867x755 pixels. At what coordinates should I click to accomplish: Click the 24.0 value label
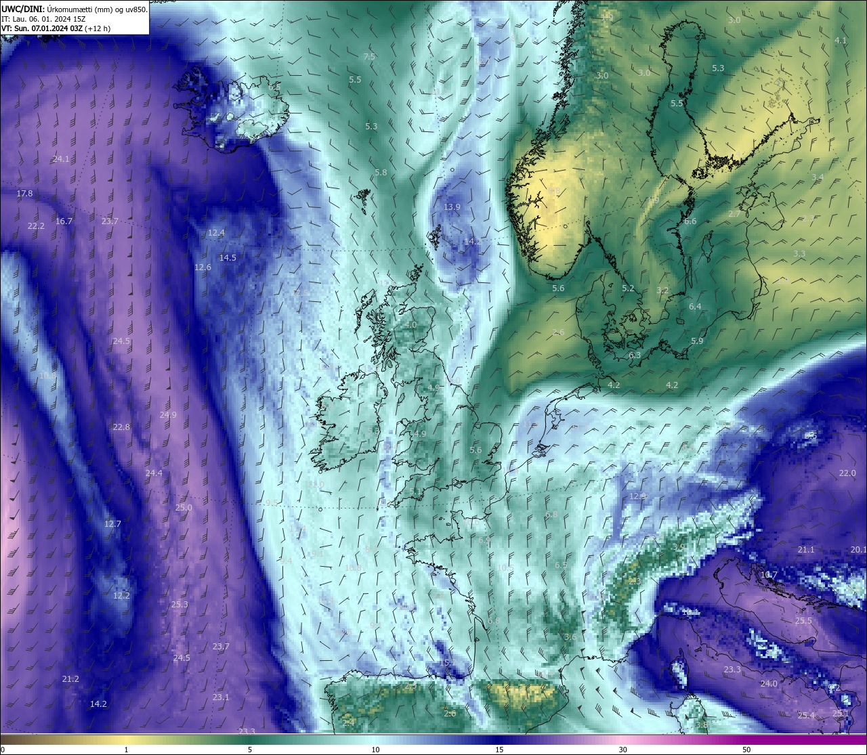point(769,683)
